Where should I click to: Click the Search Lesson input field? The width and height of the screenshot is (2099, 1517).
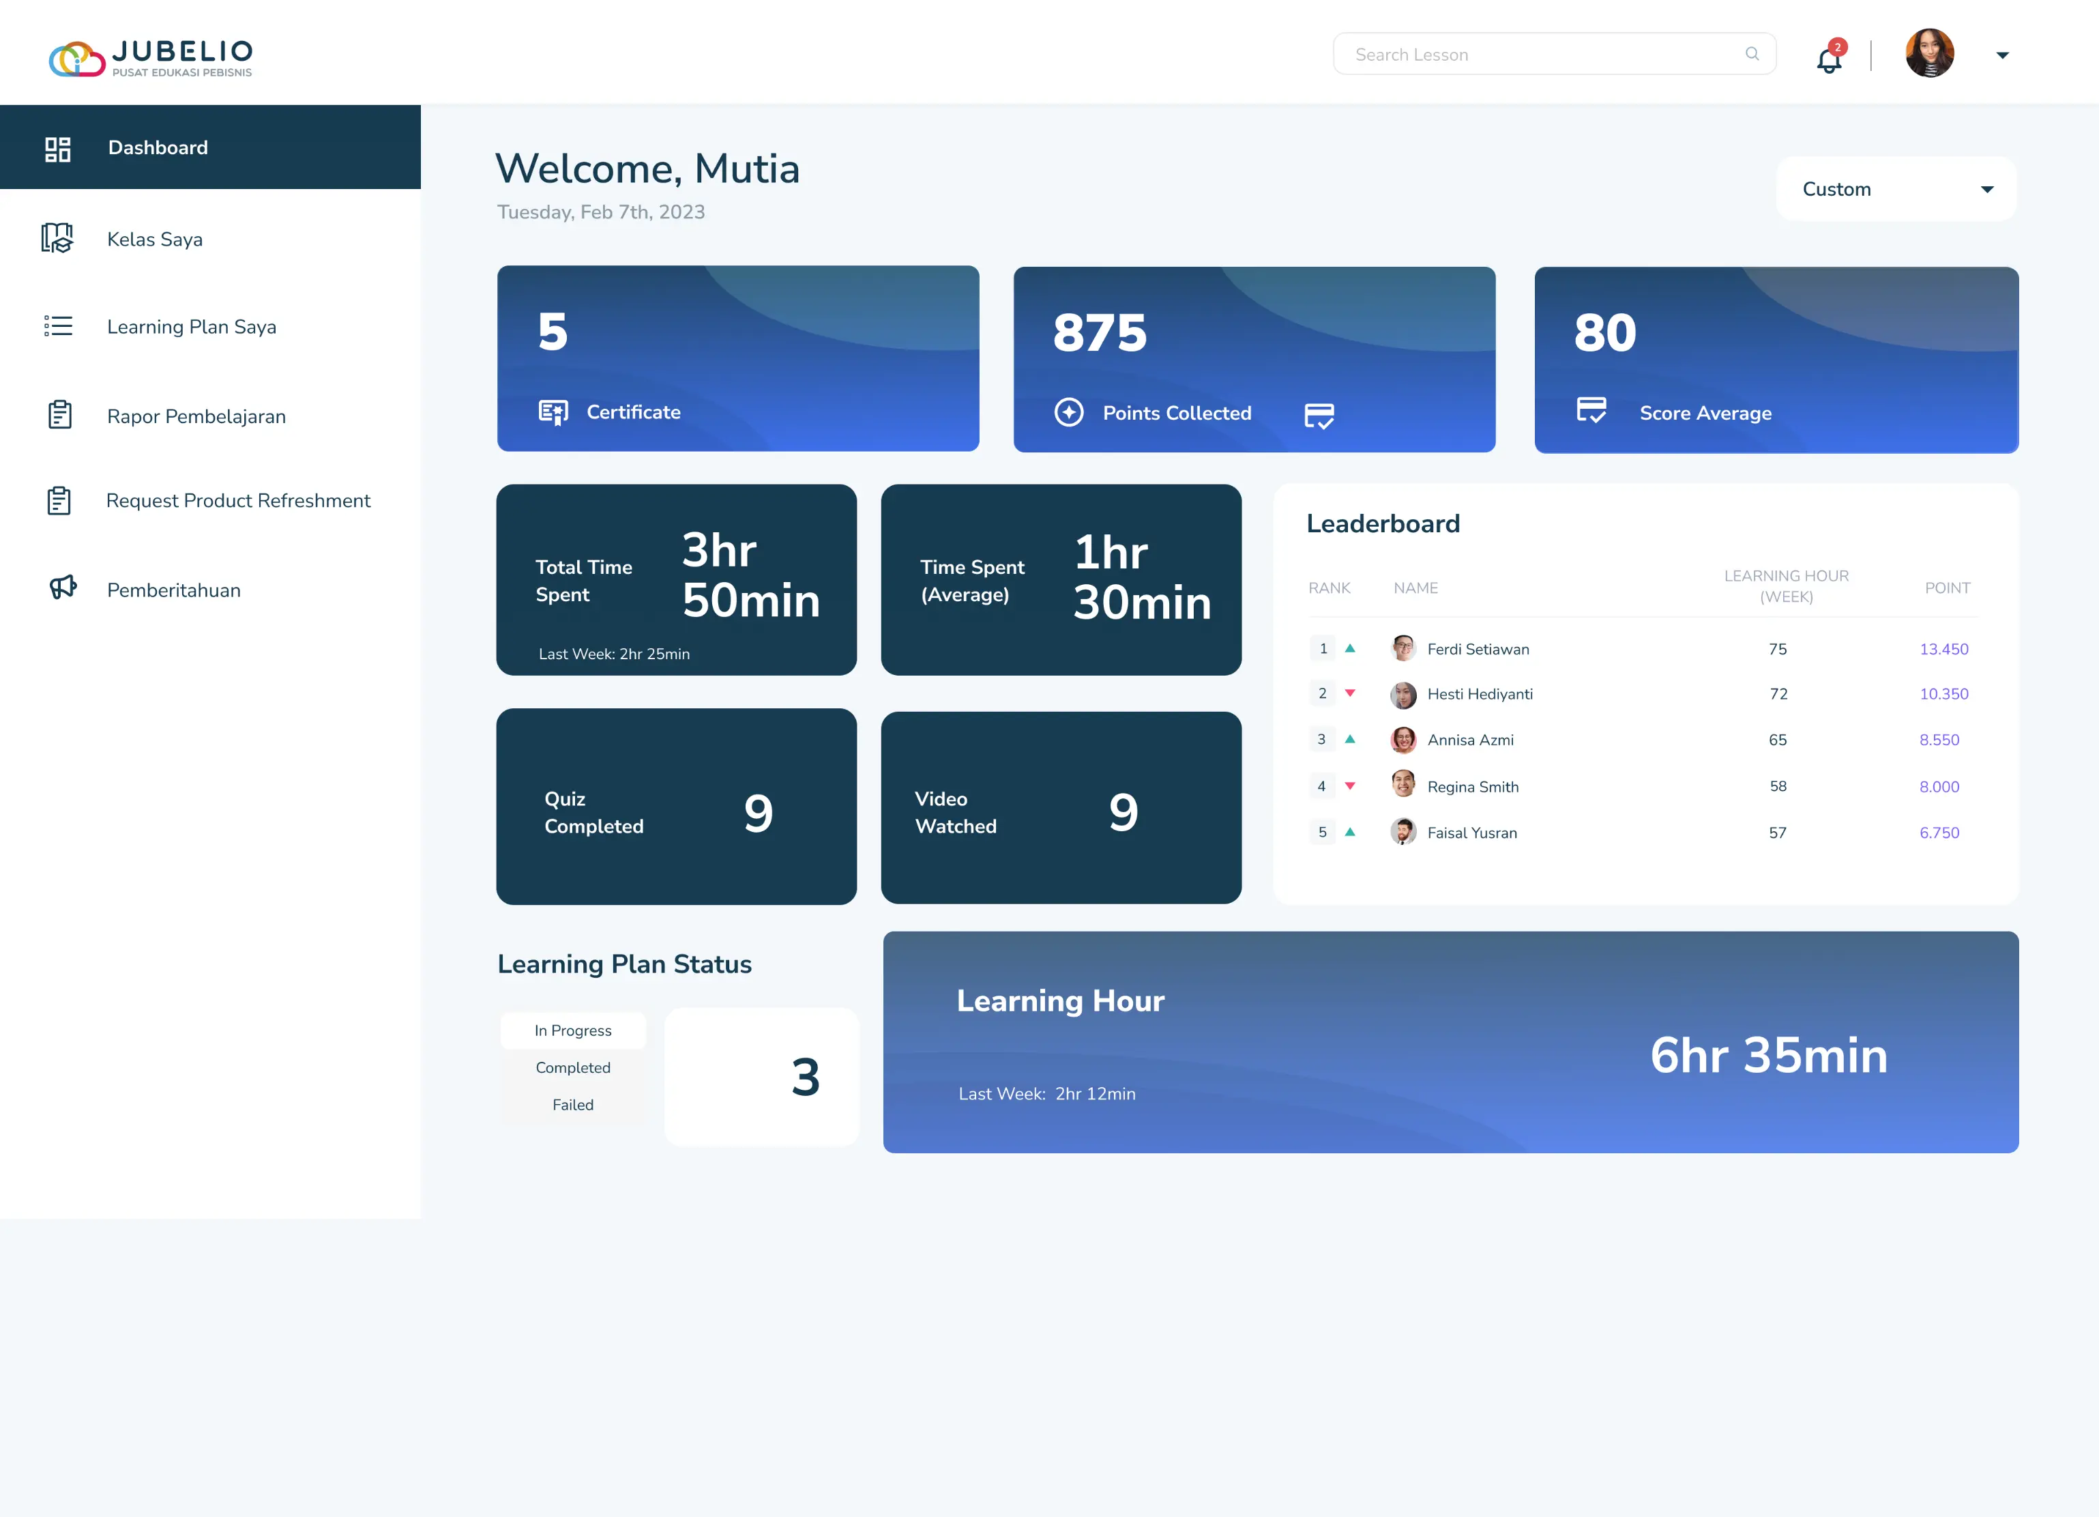(1554, 54)
